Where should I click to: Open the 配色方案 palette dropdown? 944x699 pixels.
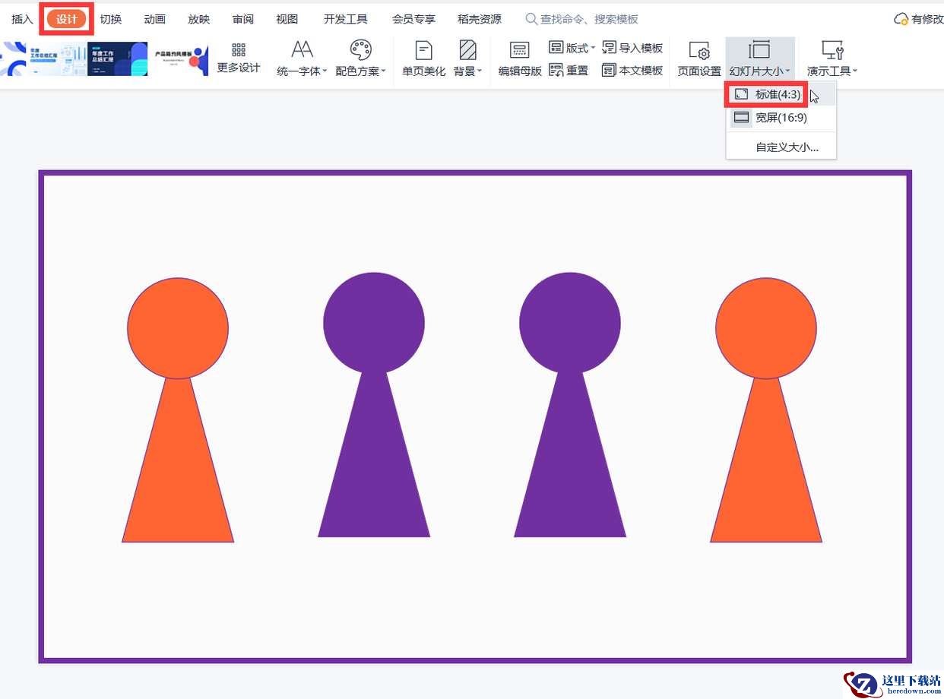coord(361,59)
